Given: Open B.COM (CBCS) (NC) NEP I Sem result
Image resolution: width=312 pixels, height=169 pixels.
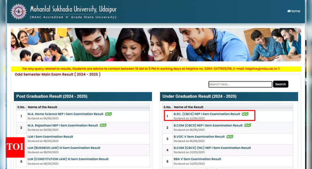Looking at the screenshot, I should coord(212,148).
